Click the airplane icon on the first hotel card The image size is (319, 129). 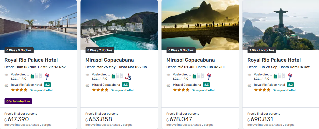click(7, 75)
